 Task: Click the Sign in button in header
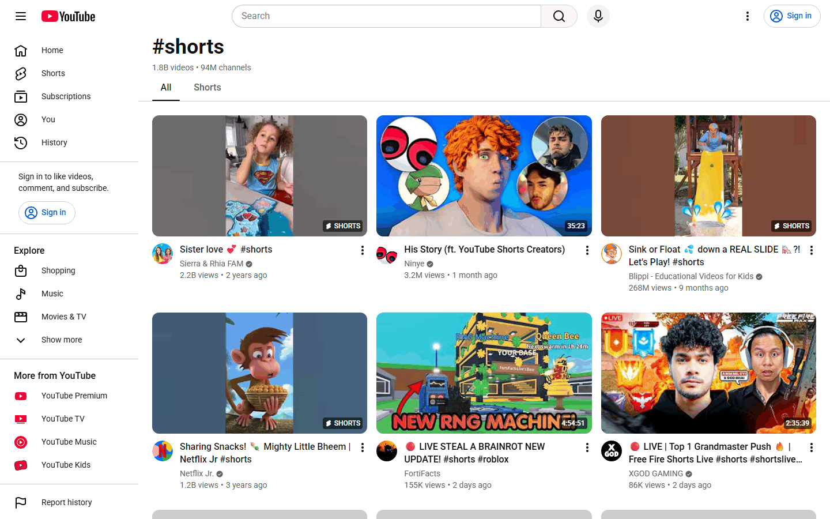point(792,16)
